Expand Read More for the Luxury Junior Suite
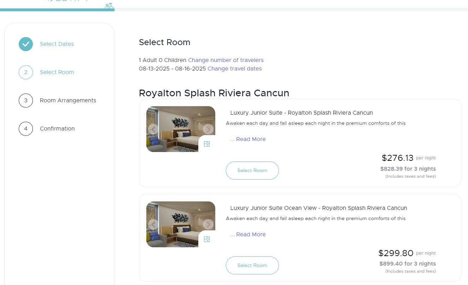The width and height of the screenshot is (468, 285). click(x=251, y=139)
